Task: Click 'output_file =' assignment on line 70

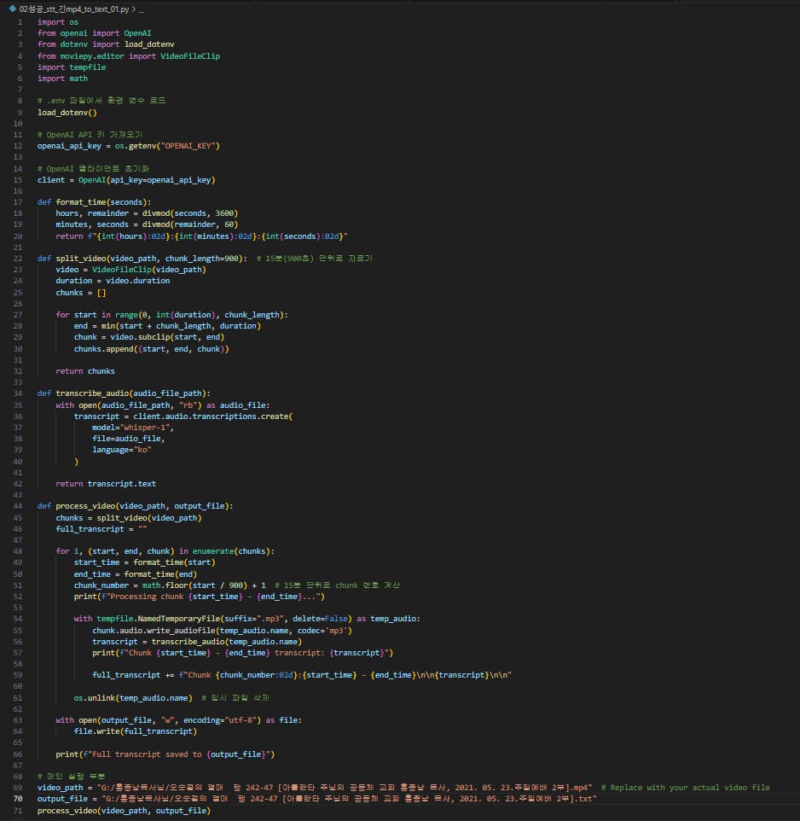Action: coord(67,799)
